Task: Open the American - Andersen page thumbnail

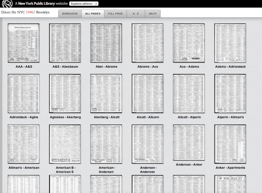Action: point(106,144)
